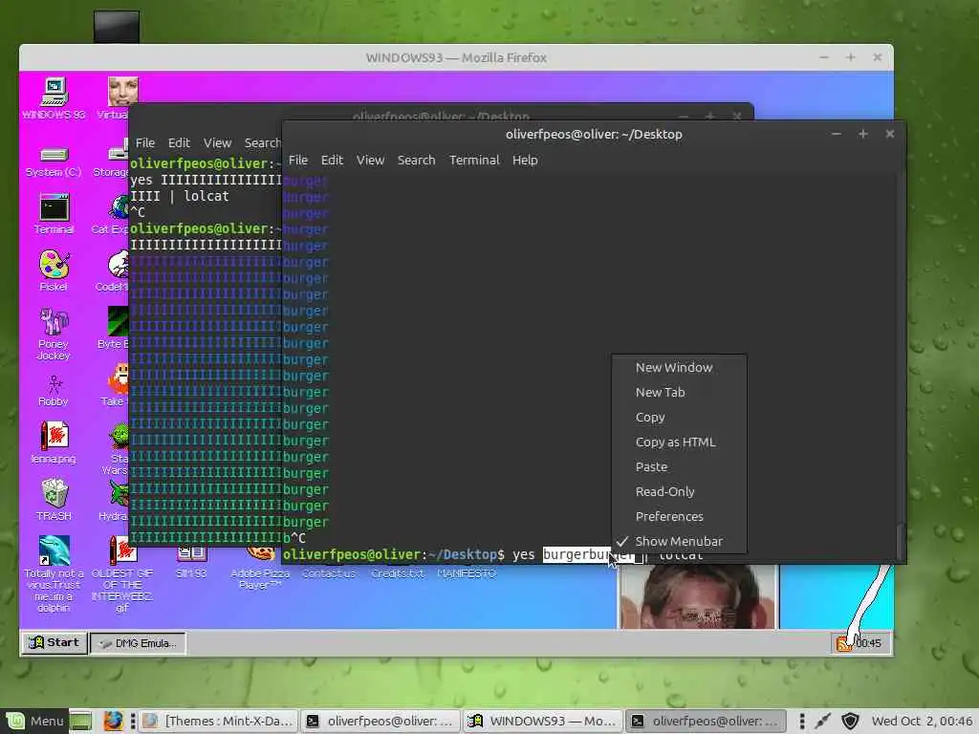979x734 pixels.
Task: Click the Linux Mint Menu button
Action: coord(33,721)
